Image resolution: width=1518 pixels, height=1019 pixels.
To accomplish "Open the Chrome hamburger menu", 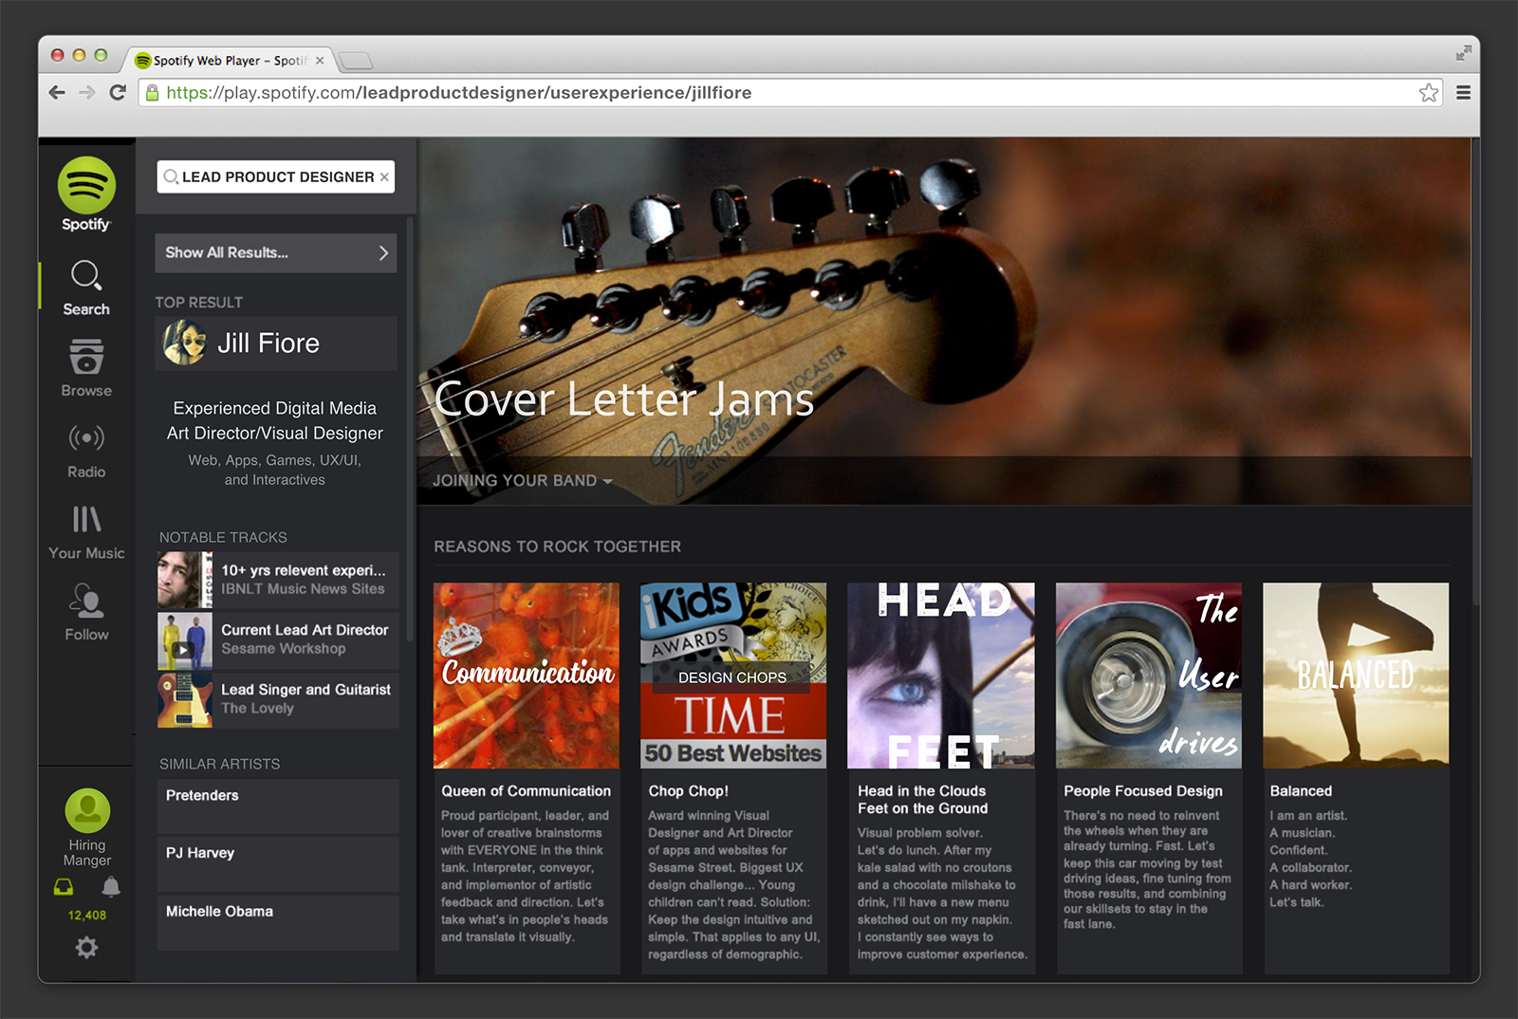I will point(1463,93).
